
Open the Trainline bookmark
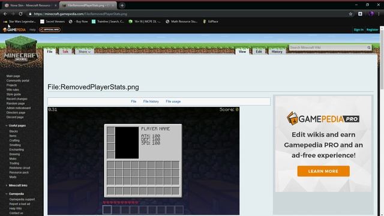(x=108, y=22)
